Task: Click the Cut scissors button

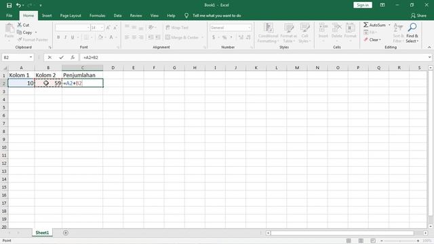Action: (23, 25)
